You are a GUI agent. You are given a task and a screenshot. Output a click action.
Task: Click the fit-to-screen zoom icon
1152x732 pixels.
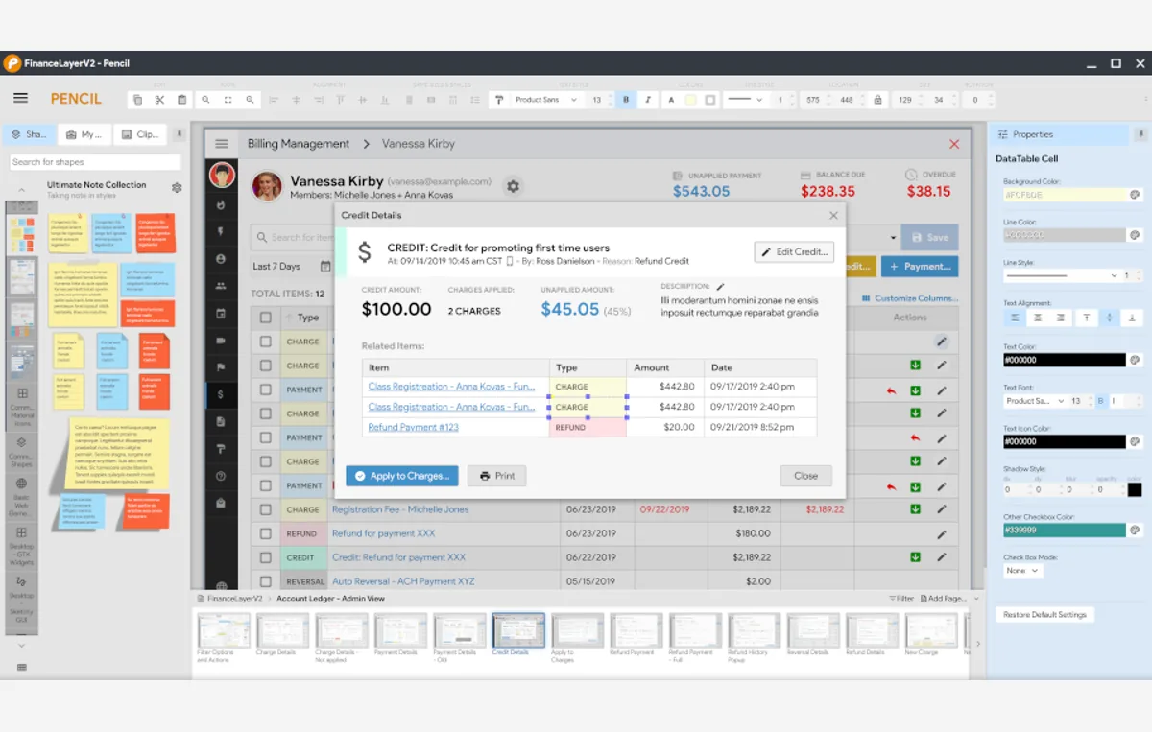coord(228,100)
